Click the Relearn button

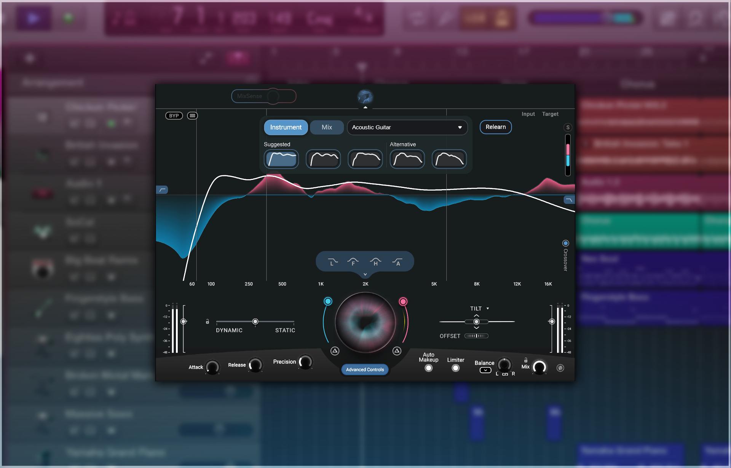pos(495,127)
